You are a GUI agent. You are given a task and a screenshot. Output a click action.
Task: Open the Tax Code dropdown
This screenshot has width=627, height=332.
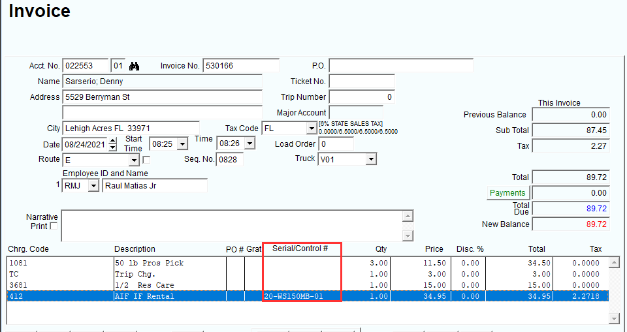click(312, 128)
